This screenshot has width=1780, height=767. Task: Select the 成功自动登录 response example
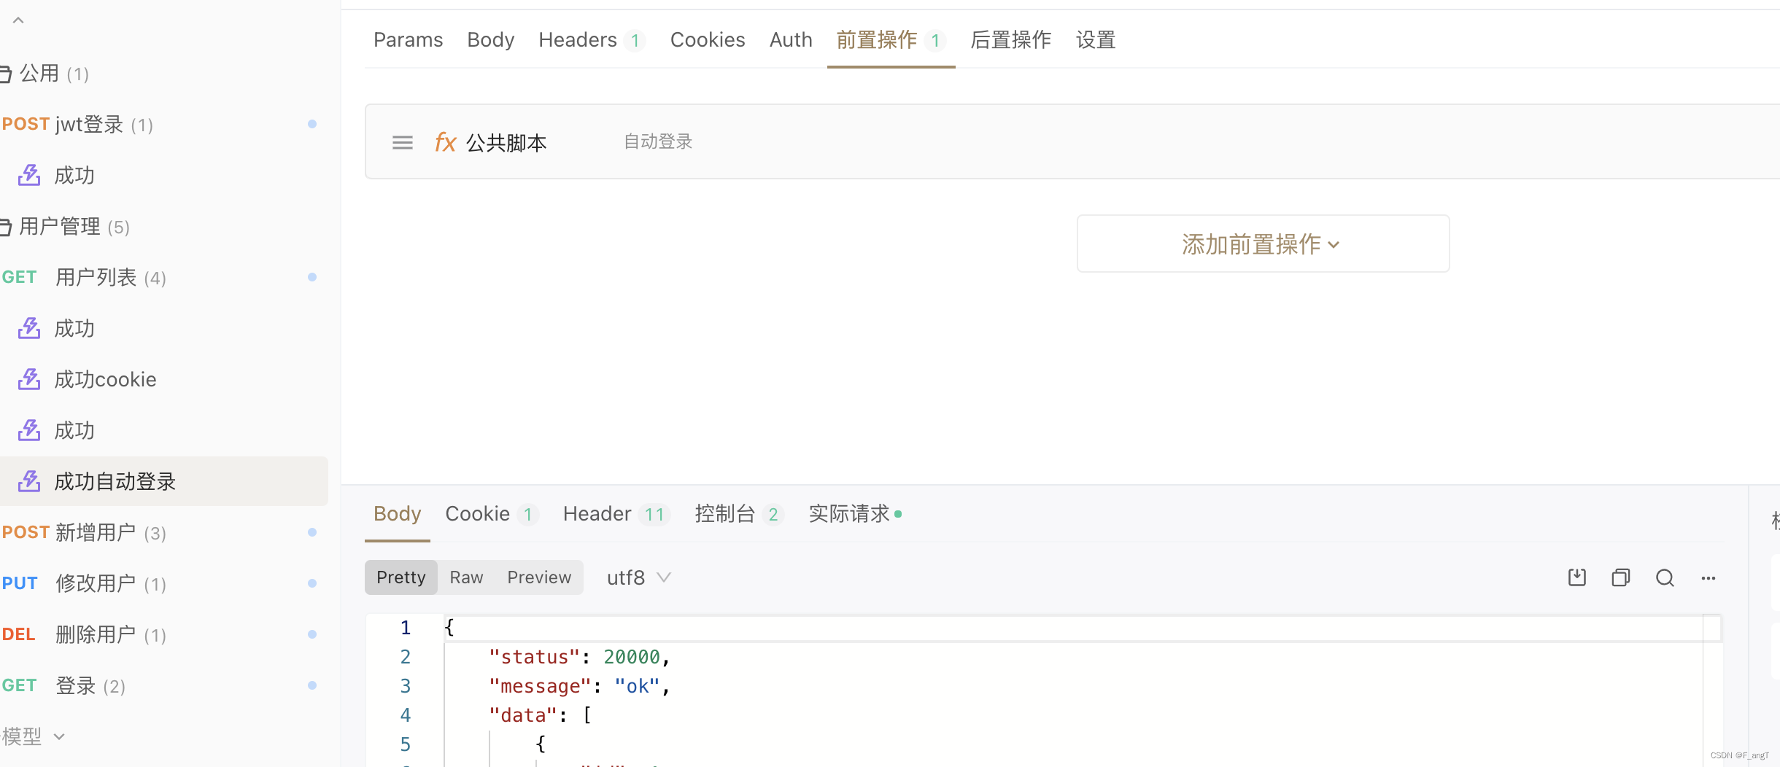(114, 481)
